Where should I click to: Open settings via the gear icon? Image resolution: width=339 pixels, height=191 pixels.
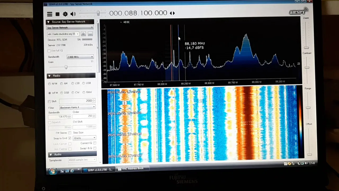point(65,14)
